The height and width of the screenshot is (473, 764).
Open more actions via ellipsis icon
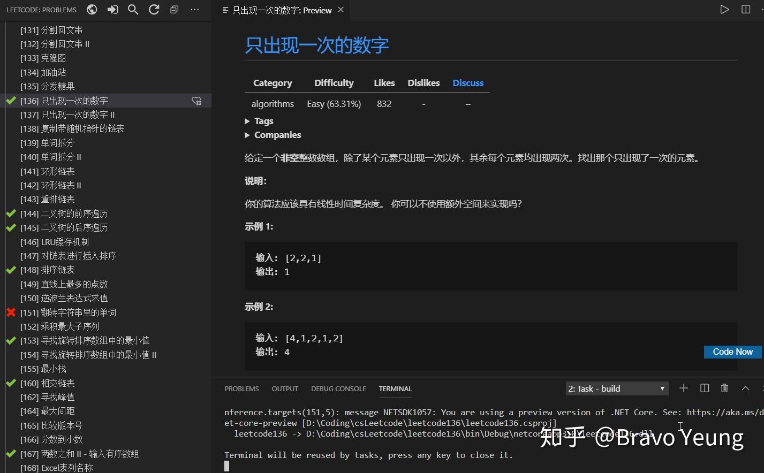(194, 9)
